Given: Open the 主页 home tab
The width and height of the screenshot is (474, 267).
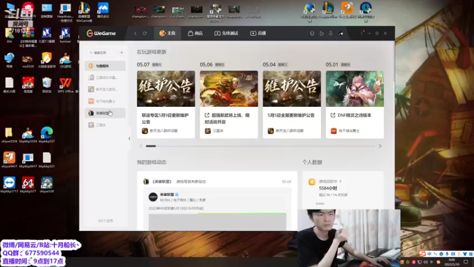Looking at the screenshot, I should tap(168, 33).
